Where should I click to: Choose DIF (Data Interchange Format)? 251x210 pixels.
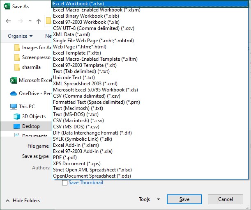[x=150, y=133]
